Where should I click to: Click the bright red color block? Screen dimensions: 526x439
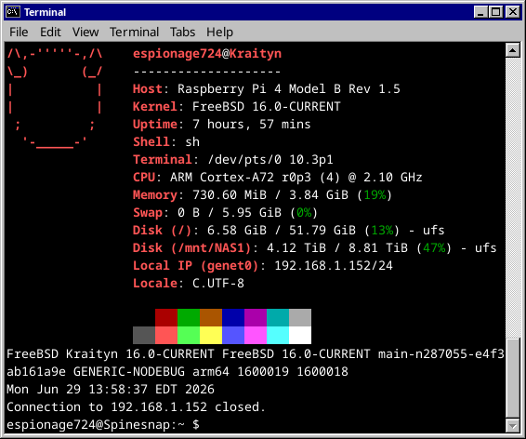pyautogui.click(x=166, y=335)
